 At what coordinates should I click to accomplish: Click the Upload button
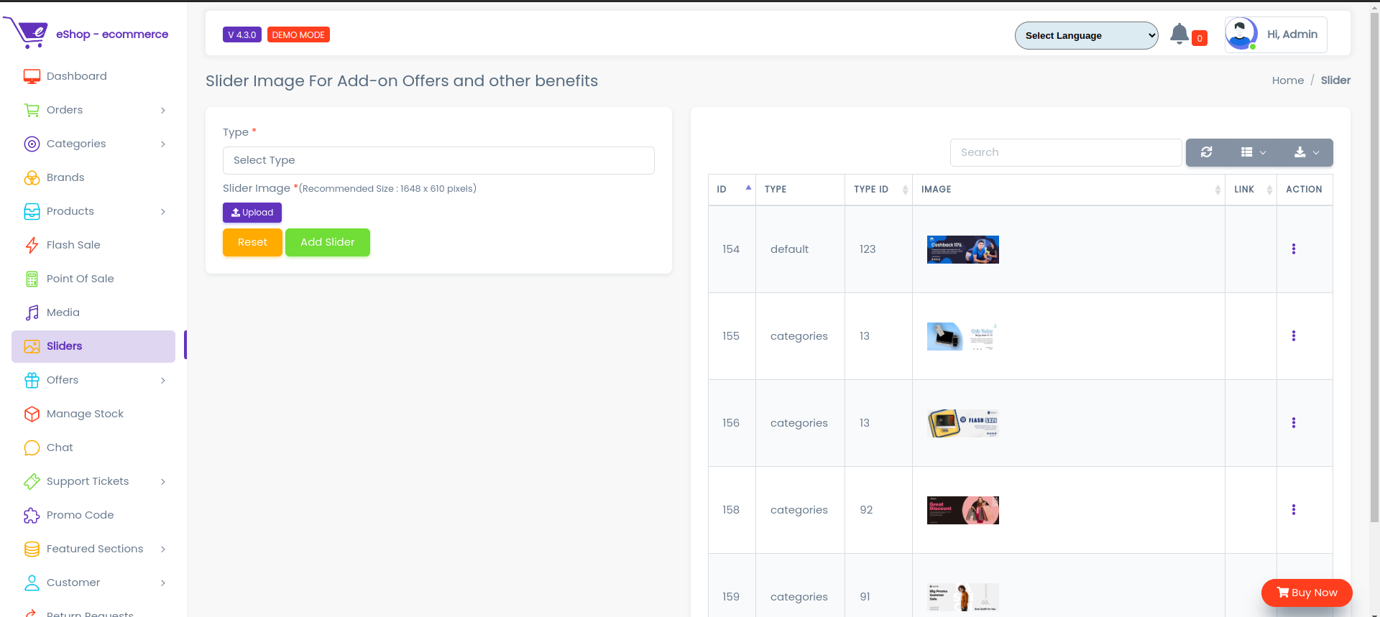point(252,213)
